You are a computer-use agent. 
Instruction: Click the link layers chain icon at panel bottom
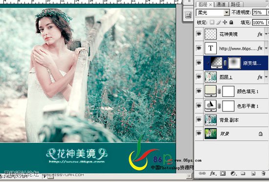tap(202, 173)
